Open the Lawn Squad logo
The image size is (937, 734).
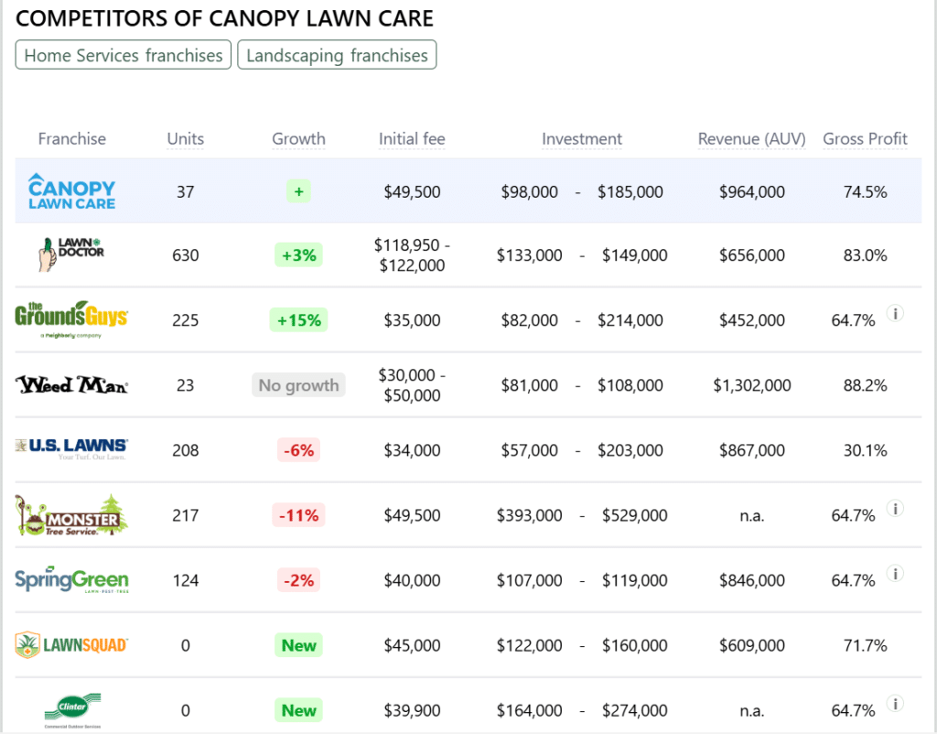coord(71,645)
